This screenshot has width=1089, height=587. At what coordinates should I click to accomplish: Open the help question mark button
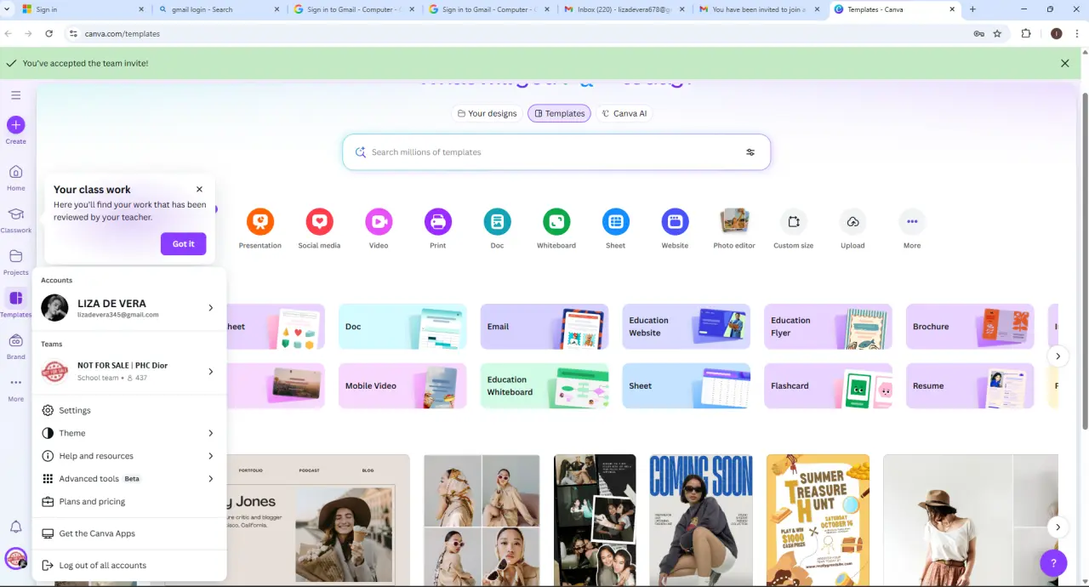click(1053, 562)
